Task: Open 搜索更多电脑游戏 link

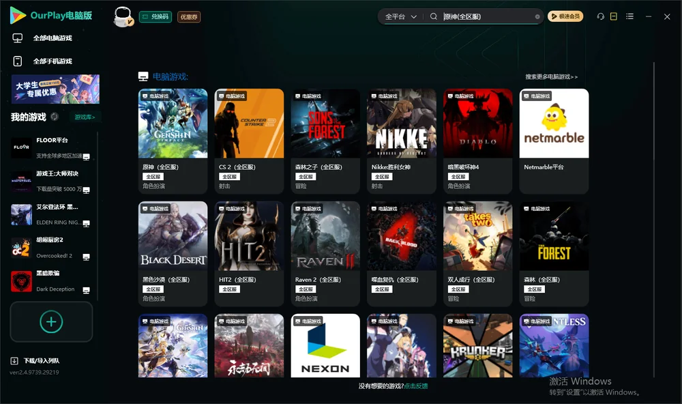Action: [x=552, y=76]
